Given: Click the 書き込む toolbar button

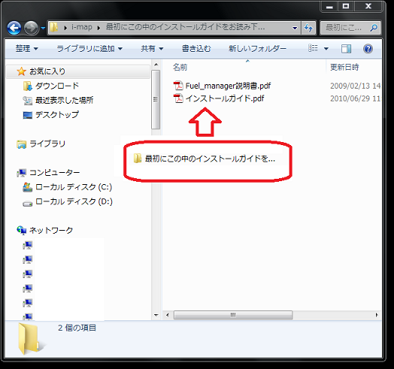Looking at the screenshot, I should coord(196,48).
